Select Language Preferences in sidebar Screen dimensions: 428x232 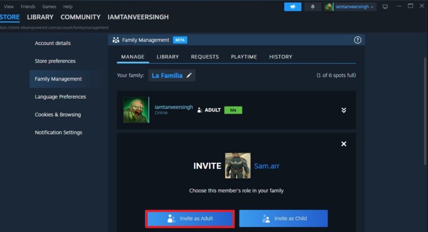coord(60,97)
